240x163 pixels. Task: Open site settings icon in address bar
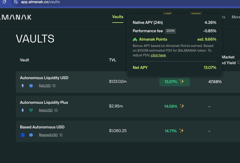coord(16,2)
